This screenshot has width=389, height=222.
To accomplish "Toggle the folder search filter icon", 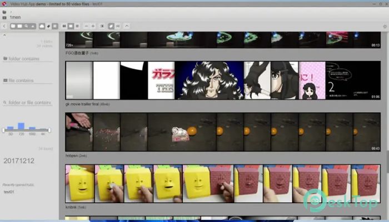I will [13, 26].
